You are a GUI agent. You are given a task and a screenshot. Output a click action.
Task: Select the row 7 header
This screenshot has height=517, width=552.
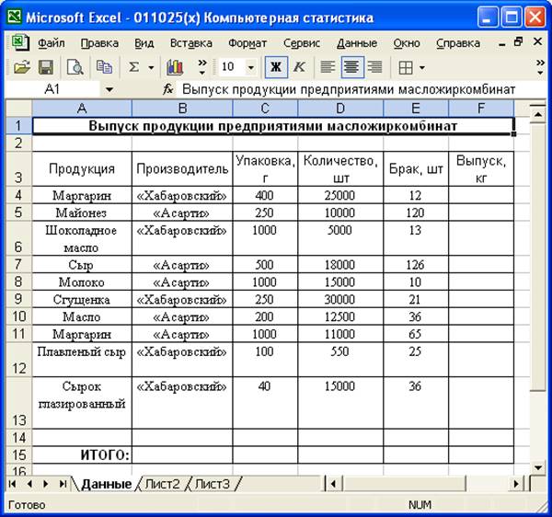18,265
